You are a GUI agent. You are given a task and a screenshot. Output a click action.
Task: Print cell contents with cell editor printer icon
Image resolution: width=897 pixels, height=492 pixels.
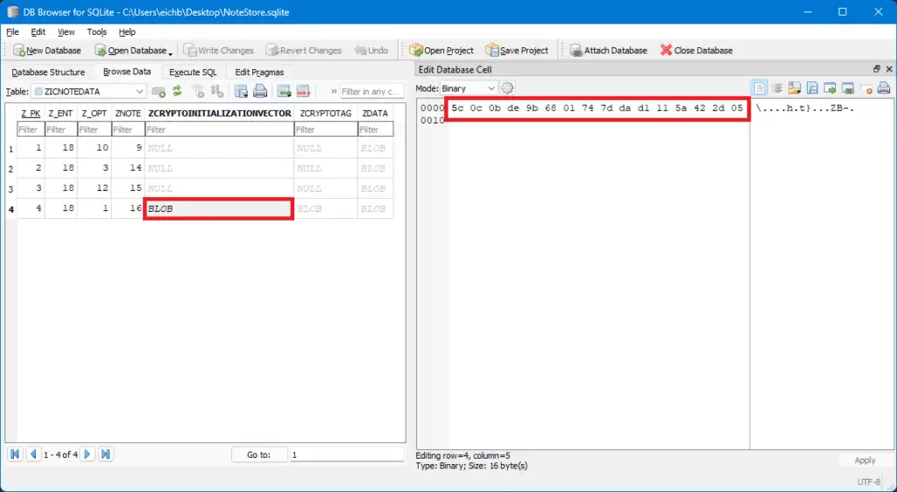click(x=884, y=88)
